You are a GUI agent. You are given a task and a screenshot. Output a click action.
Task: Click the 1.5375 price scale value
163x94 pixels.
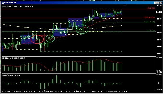pos(159,54)
